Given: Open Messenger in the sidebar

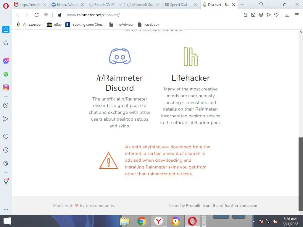Looking at the screenshot, I should pyautogui.click(x=6, y=61).
